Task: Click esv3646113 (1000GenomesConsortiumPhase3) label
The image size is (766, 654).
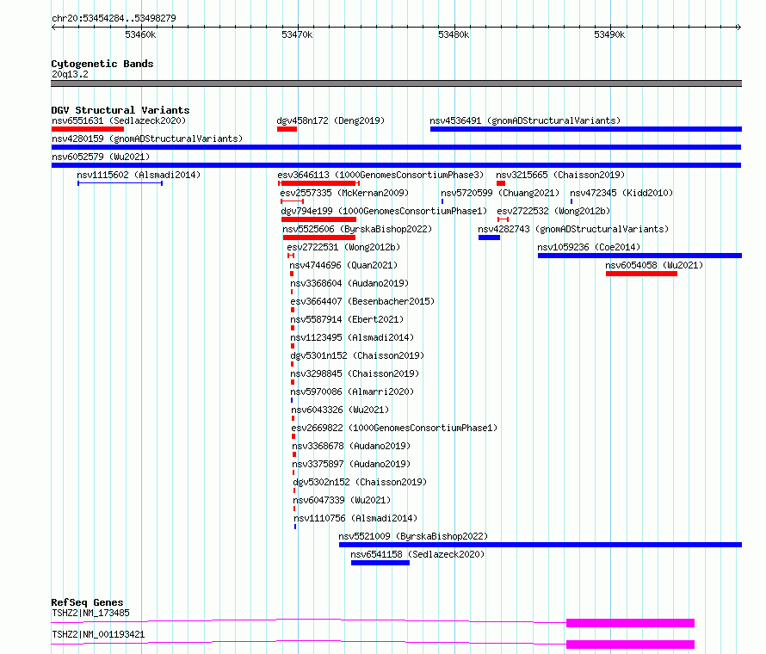Action: pyautogui.click(x=380, y=175)
